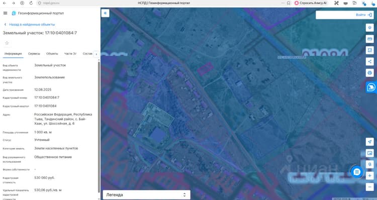Viewport: 377px width, 200px height.
Task: Click the cadastral quarter 17:10:0401084 value
Action: 45,106
